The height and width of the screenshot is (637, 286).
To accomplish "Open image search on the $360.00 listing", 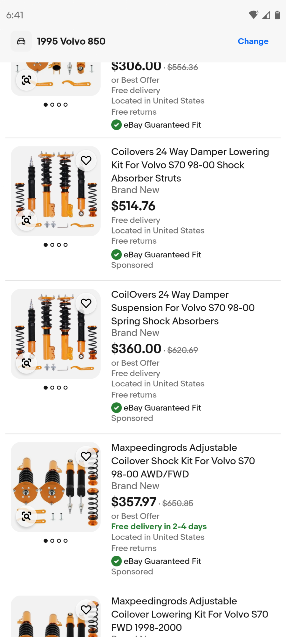I will coord(26,363).
